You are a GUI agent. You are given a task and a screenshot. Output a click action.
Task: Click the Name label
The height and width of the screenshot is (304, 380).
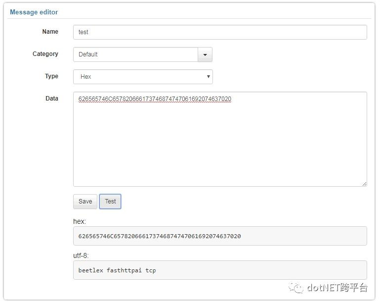pos(50,32)
